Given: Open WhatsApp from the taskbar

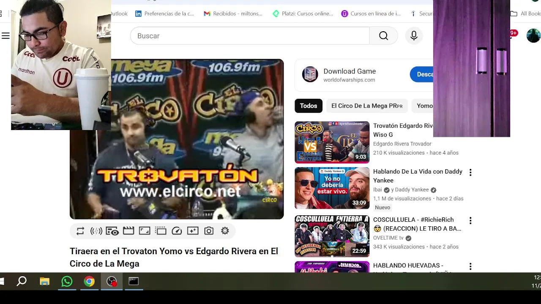Looking at the screenshot, I should pos(67,281).
